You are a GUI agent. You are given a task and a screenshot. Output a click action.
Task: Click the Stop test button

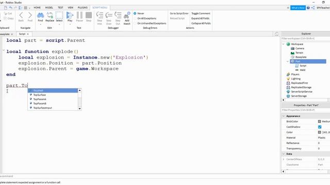coord(89,17)
